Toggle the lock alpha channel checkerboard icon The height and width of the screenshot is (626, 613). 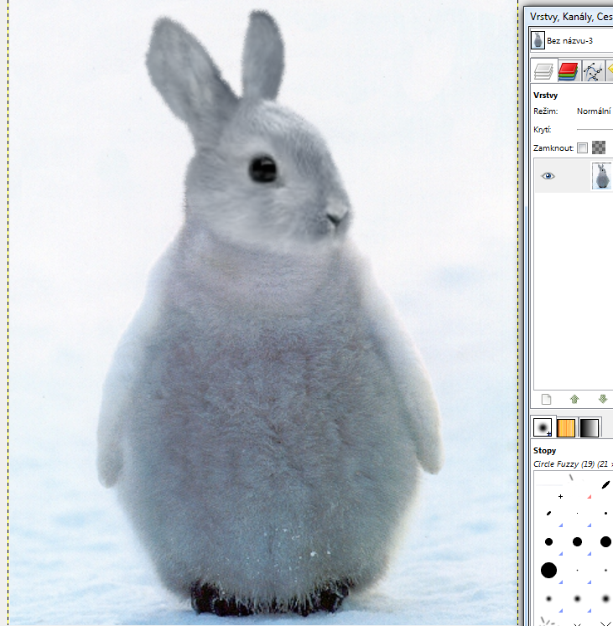599,147
